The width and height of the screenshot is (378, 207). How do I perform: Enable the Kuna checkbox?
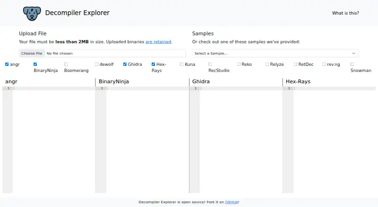pos(182,64)
